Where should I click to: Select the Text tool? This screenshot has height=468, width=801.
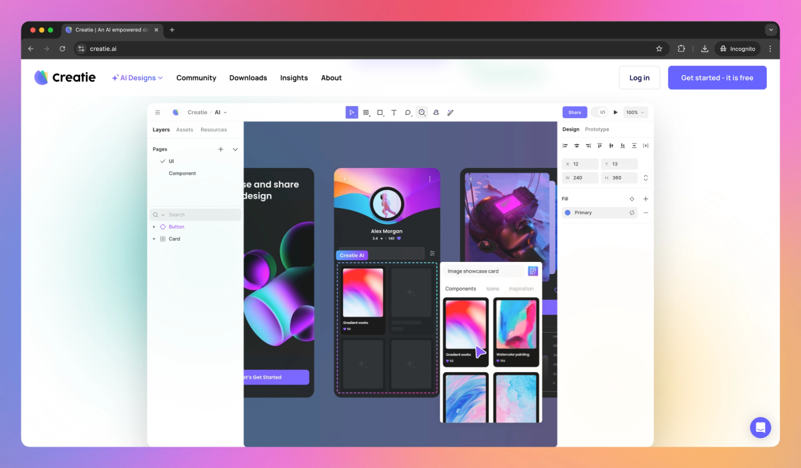394,113
